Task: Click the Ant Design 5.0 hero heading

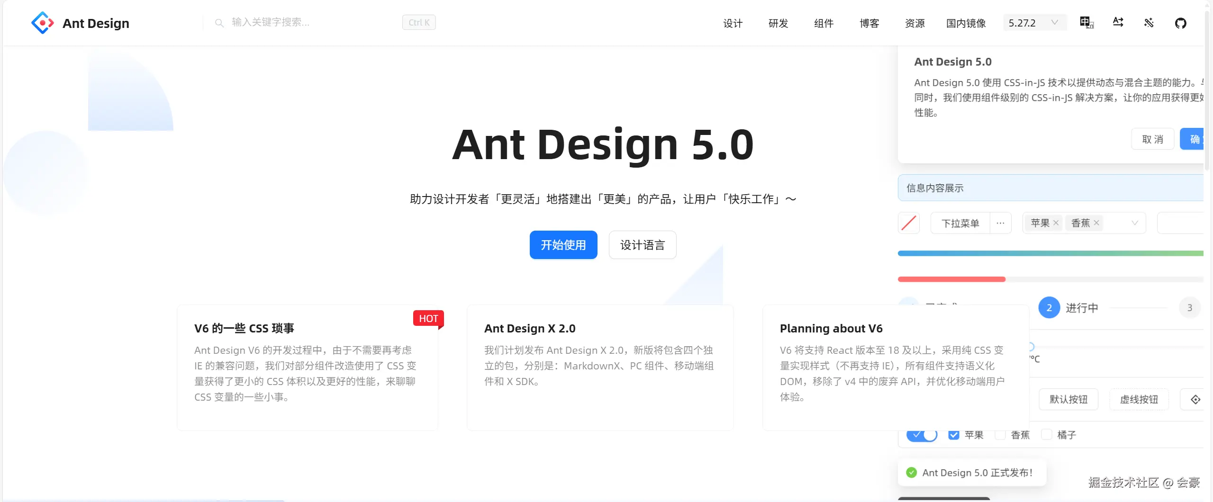Action: [x=603, y=145]
